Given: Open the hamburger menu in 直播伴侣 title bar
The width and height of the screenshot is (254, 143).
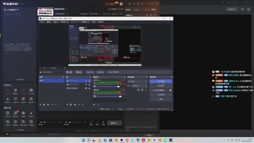Looking at the screenshot, I should pyautogui.click(x=142, y=4).
